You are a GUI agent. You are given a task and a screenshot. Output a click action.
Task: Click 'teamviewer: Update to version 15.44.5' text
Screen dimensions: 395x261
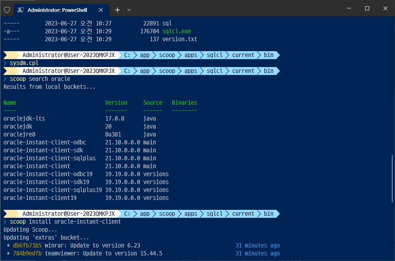click(104, 253)
